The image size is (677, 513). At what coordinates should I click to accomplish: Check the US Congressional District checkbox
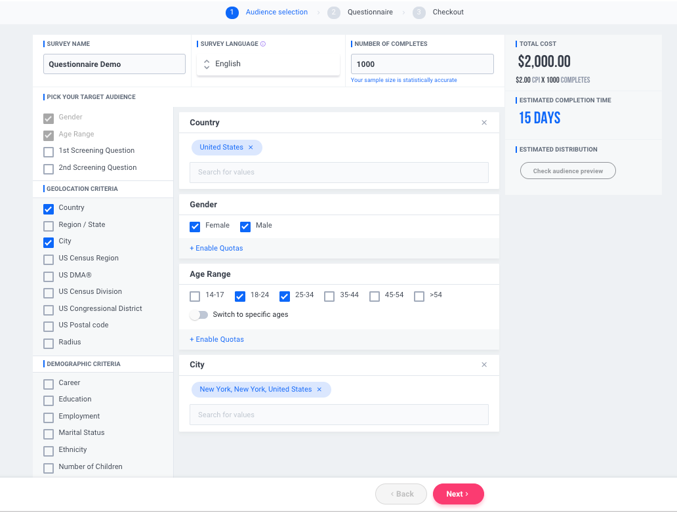click(x=49, y=310)
